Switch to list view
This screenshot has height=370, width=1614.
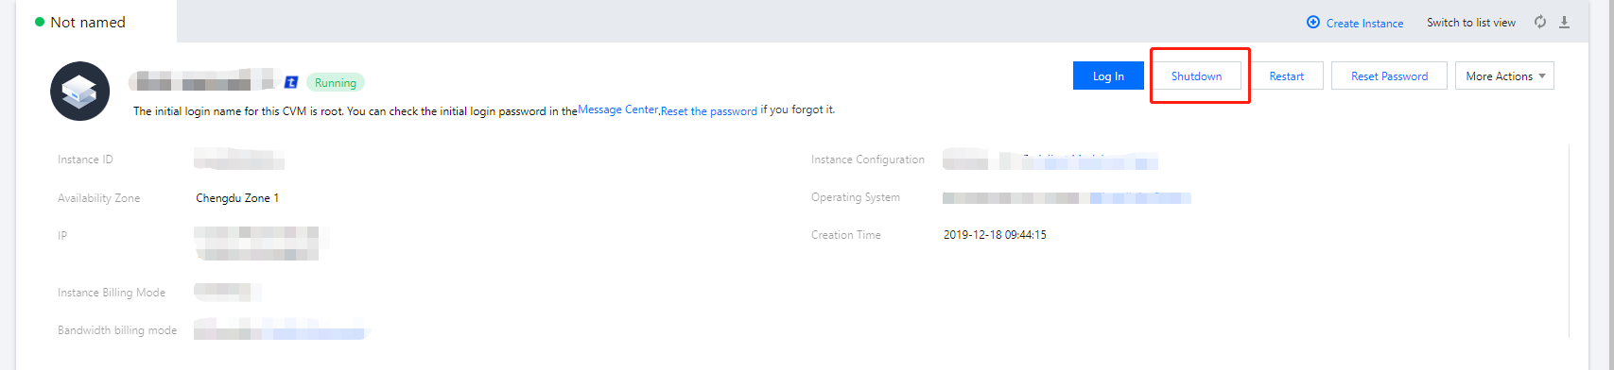coord(1471,23)
